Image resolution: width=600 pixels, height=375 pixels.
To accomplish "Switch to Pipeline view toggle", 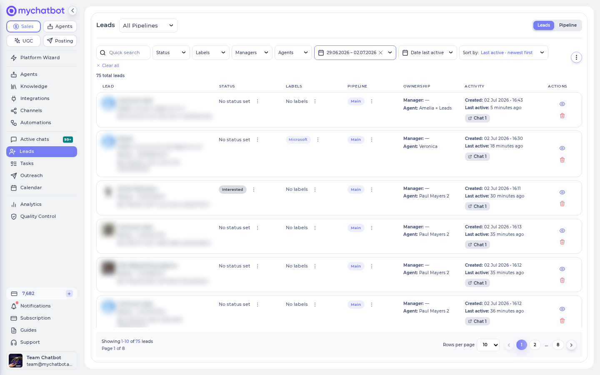I will tap(567, 25).
